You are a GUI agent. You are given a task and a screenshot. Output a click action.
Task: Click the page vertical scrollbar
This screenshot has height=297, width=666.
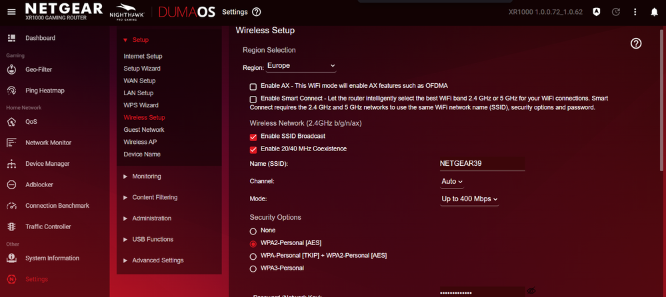pyautogui.click(x=662, y=101)
